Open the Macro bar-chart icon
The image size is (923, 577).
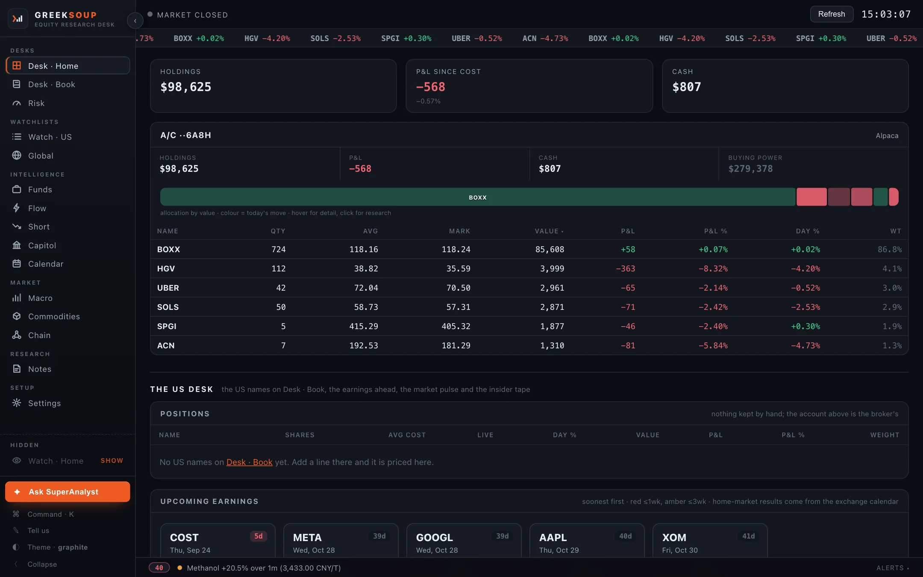[17, 298]
